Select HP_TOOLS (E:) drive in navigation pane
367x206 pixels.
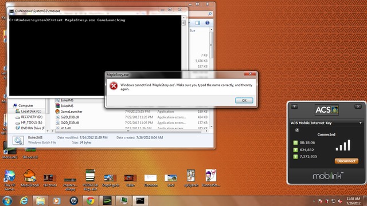29,122
